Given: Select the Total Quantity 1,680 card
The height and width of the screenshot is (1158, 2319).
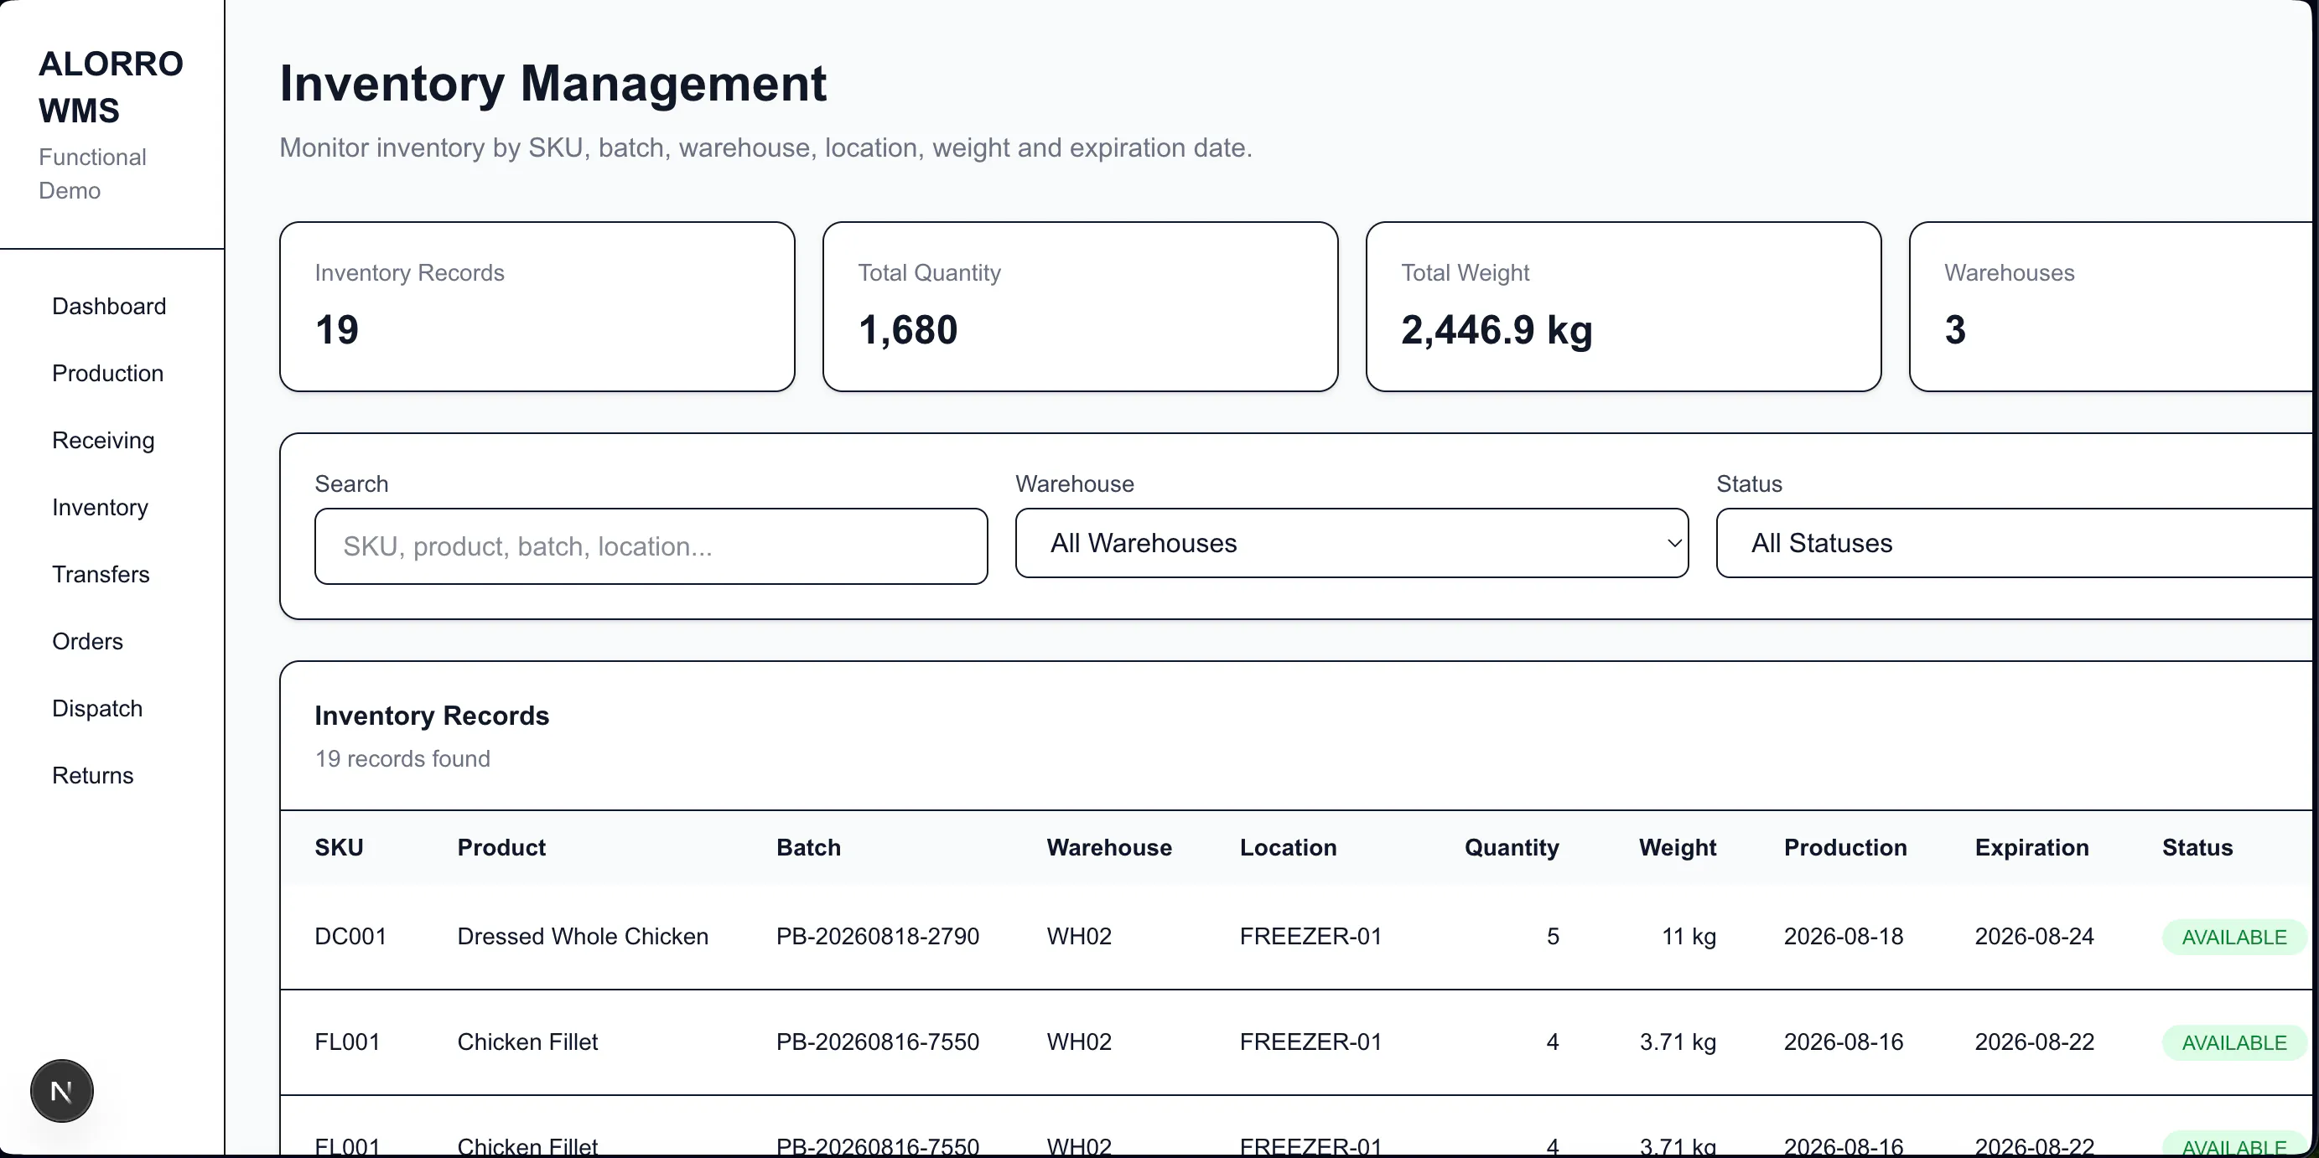Looking at the screenshot, I should [1081, 307].
